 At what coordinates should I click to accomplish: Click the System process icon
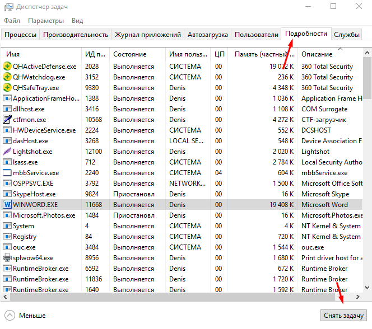pyautogui.click(x=7, y=226)
